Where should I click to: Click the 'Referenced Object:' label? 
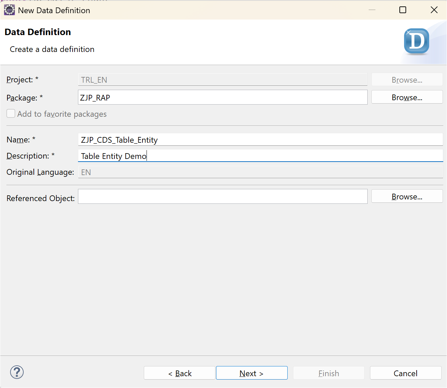(41, 198)
